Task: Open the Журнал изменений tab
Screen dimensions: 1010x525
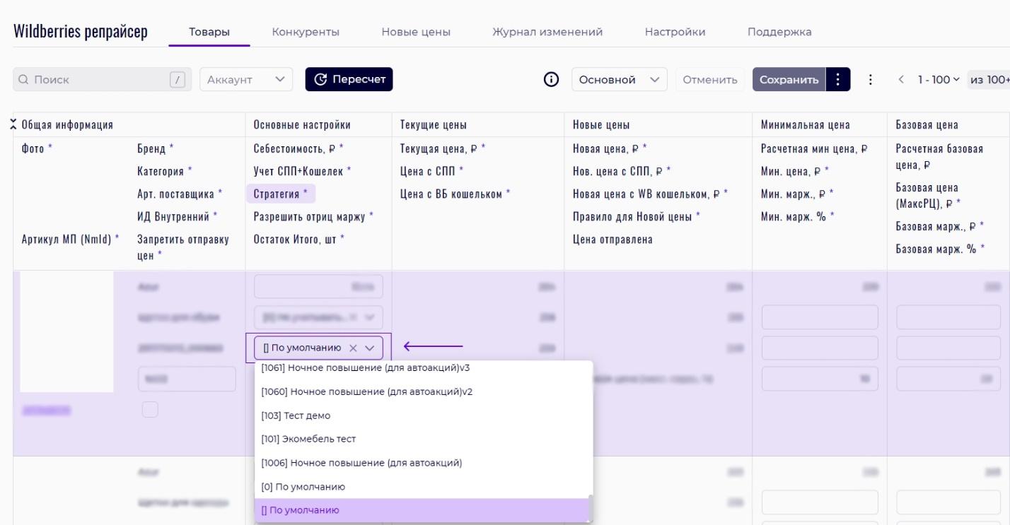Action: (x=547, y=32)
